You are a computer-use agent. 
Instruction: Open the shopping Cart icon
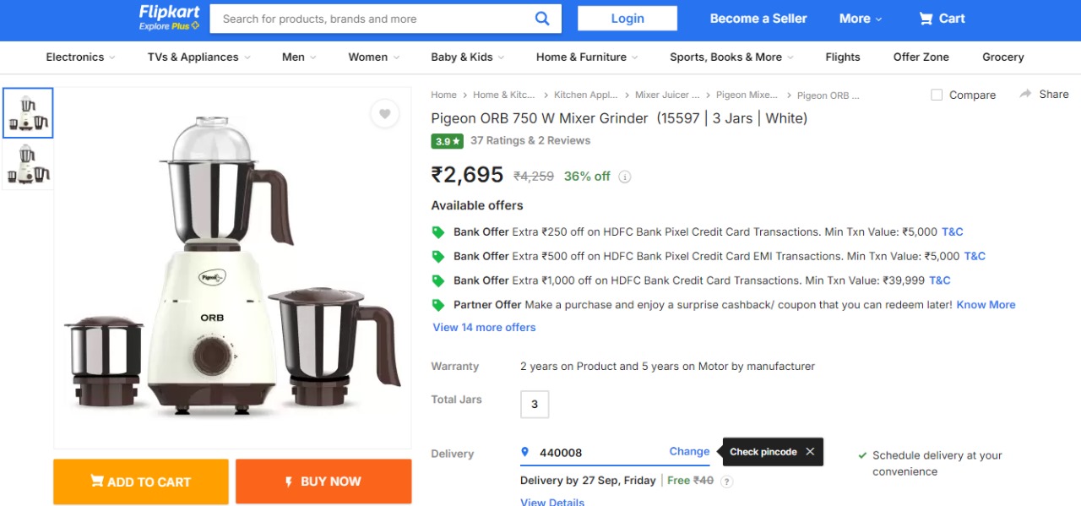click(926, 19)
